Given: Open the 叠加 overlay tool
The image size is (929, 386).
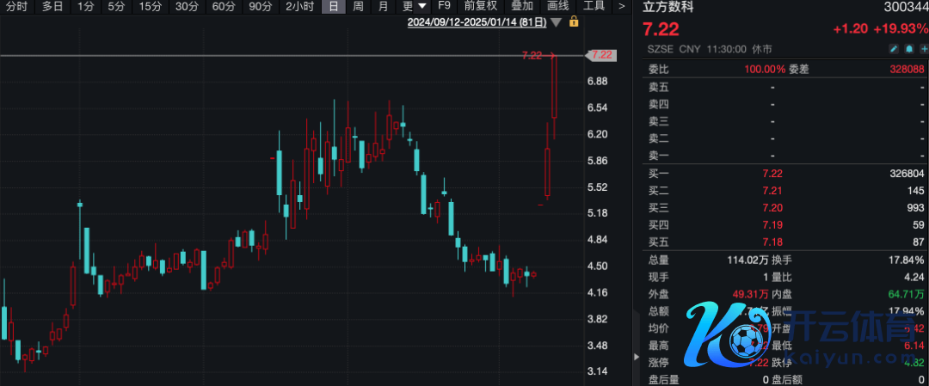Looking at the screenshot, I should click(x=522, y=7).
